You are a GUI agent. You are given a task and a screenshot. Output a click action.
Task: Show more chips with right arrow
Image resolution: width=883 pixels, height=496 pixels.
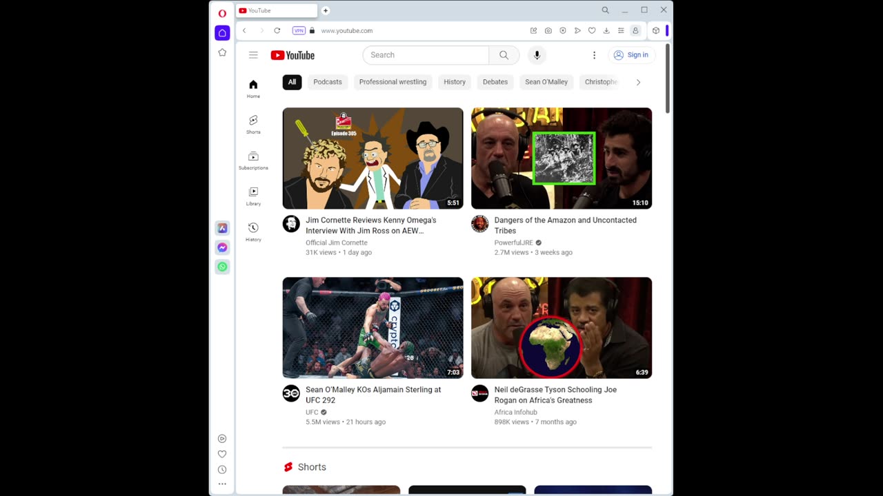[638, 82]
